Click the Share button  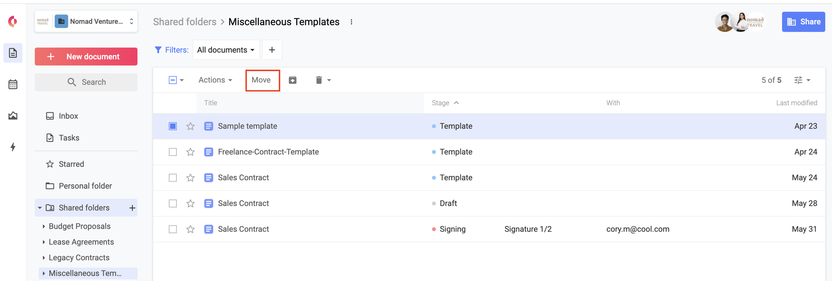[x=803, y=22]
